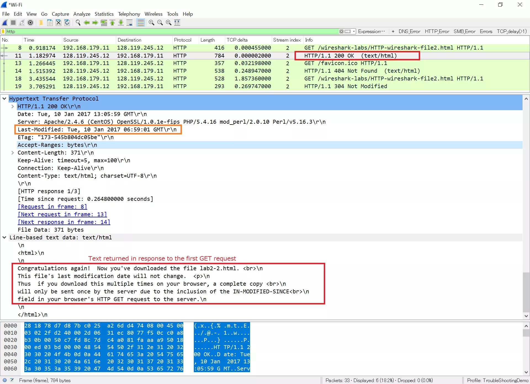Image resolution: width=530 pixels, height=384 pixels.
Task: Click the find packet magnifier icon
Action: [78, 23]
